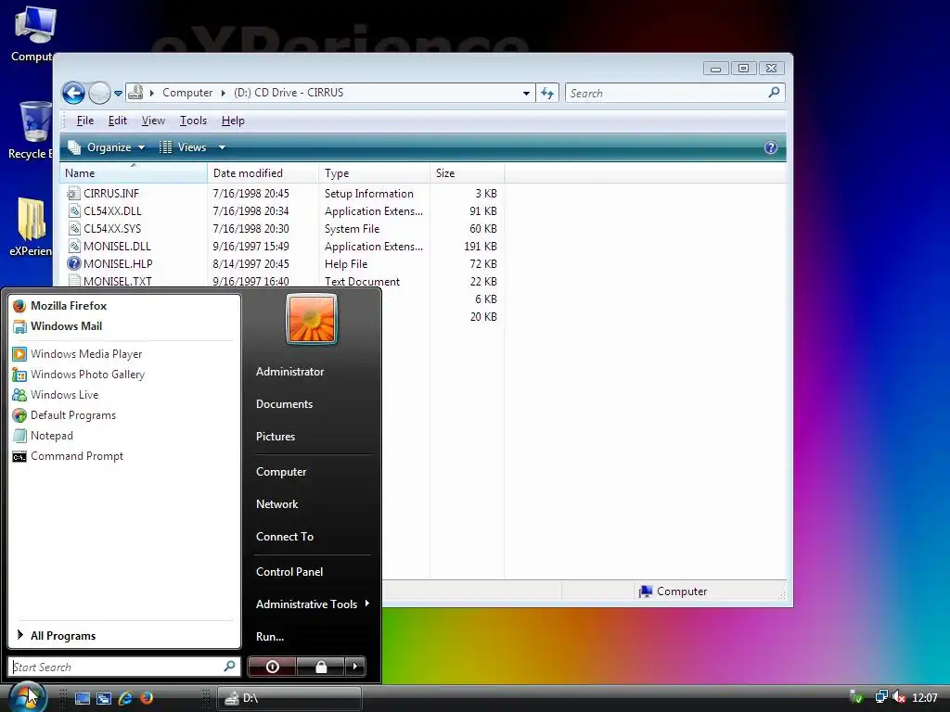
Task: Open Pictures from the Start menu
Action: coord(275,437)
